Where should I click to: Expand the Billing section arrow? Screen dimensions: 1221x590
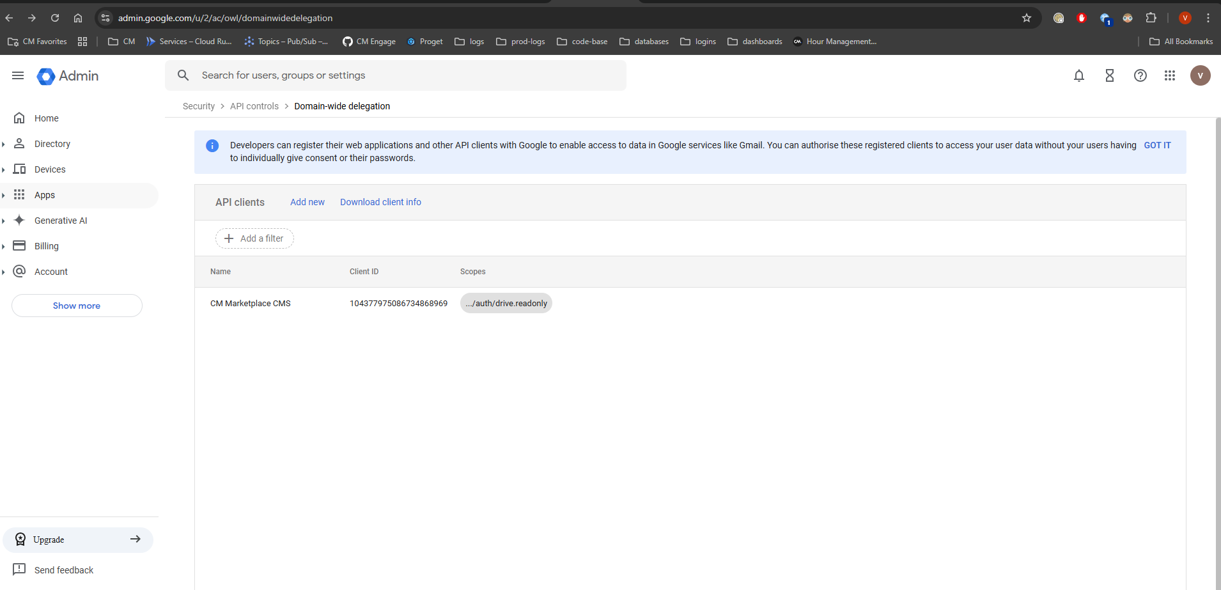pos(4,247)
